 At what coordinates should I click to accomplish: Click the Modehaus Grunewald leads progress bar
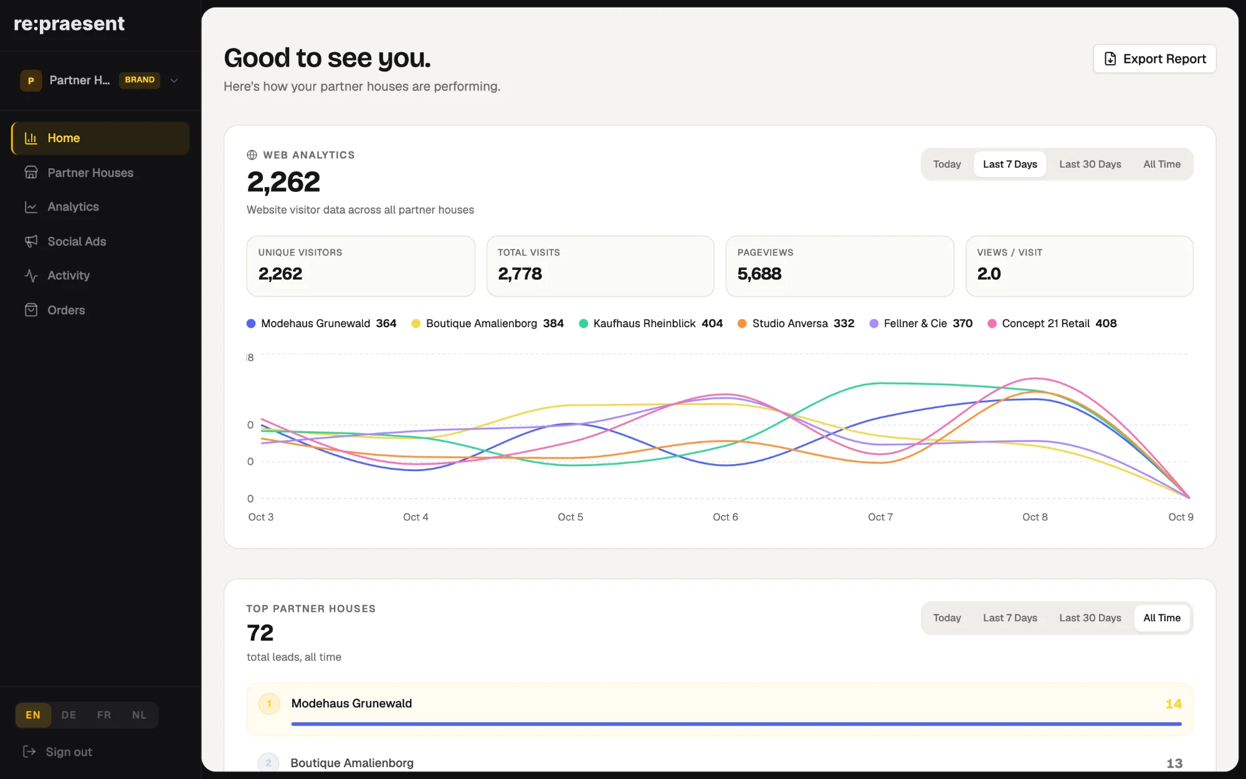coord(736,724)
